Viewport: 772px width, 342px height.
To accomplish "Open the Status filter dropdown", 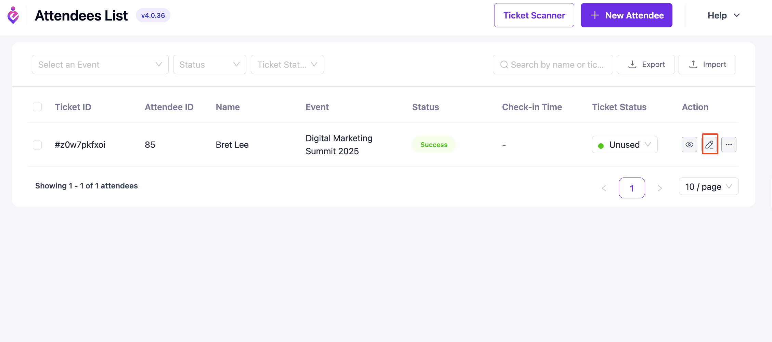I will [210, 65].
